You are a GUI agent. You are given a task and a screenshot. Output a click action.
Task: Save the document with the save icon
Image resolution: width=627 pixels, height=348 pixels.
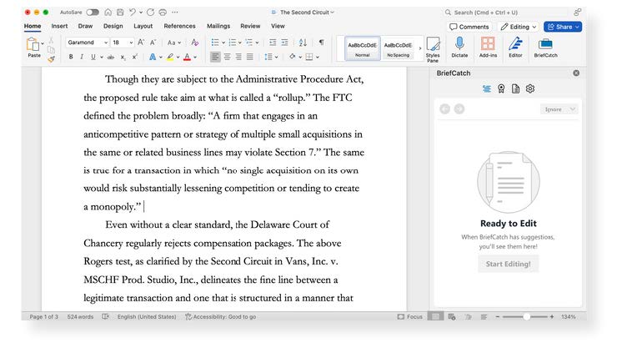120,13
